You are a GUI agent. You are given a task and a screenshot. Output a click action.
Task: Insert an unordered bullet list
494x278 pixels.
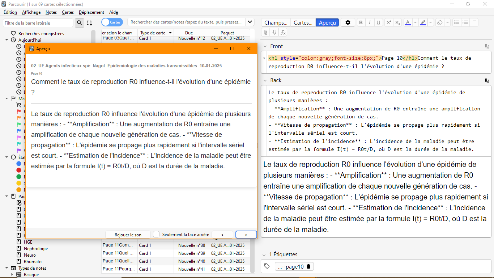pyautogui.click(x=457, y=22)
